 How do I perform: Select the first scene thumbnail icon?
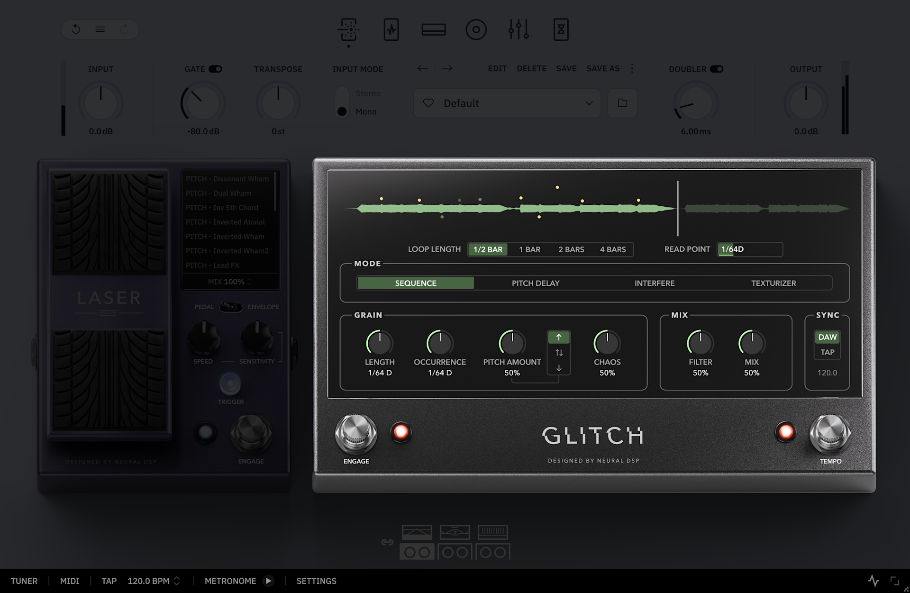[417, 532]
